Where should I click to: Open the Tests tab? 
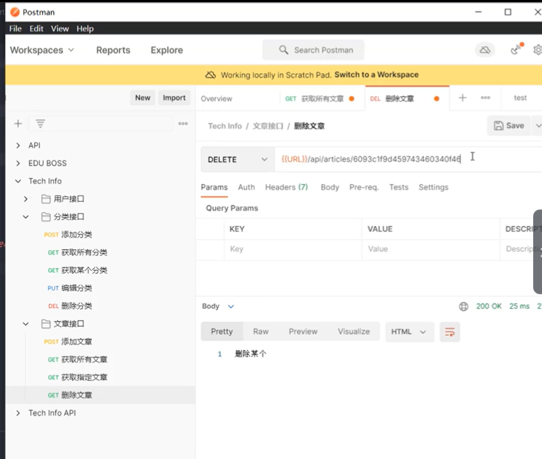399,187
